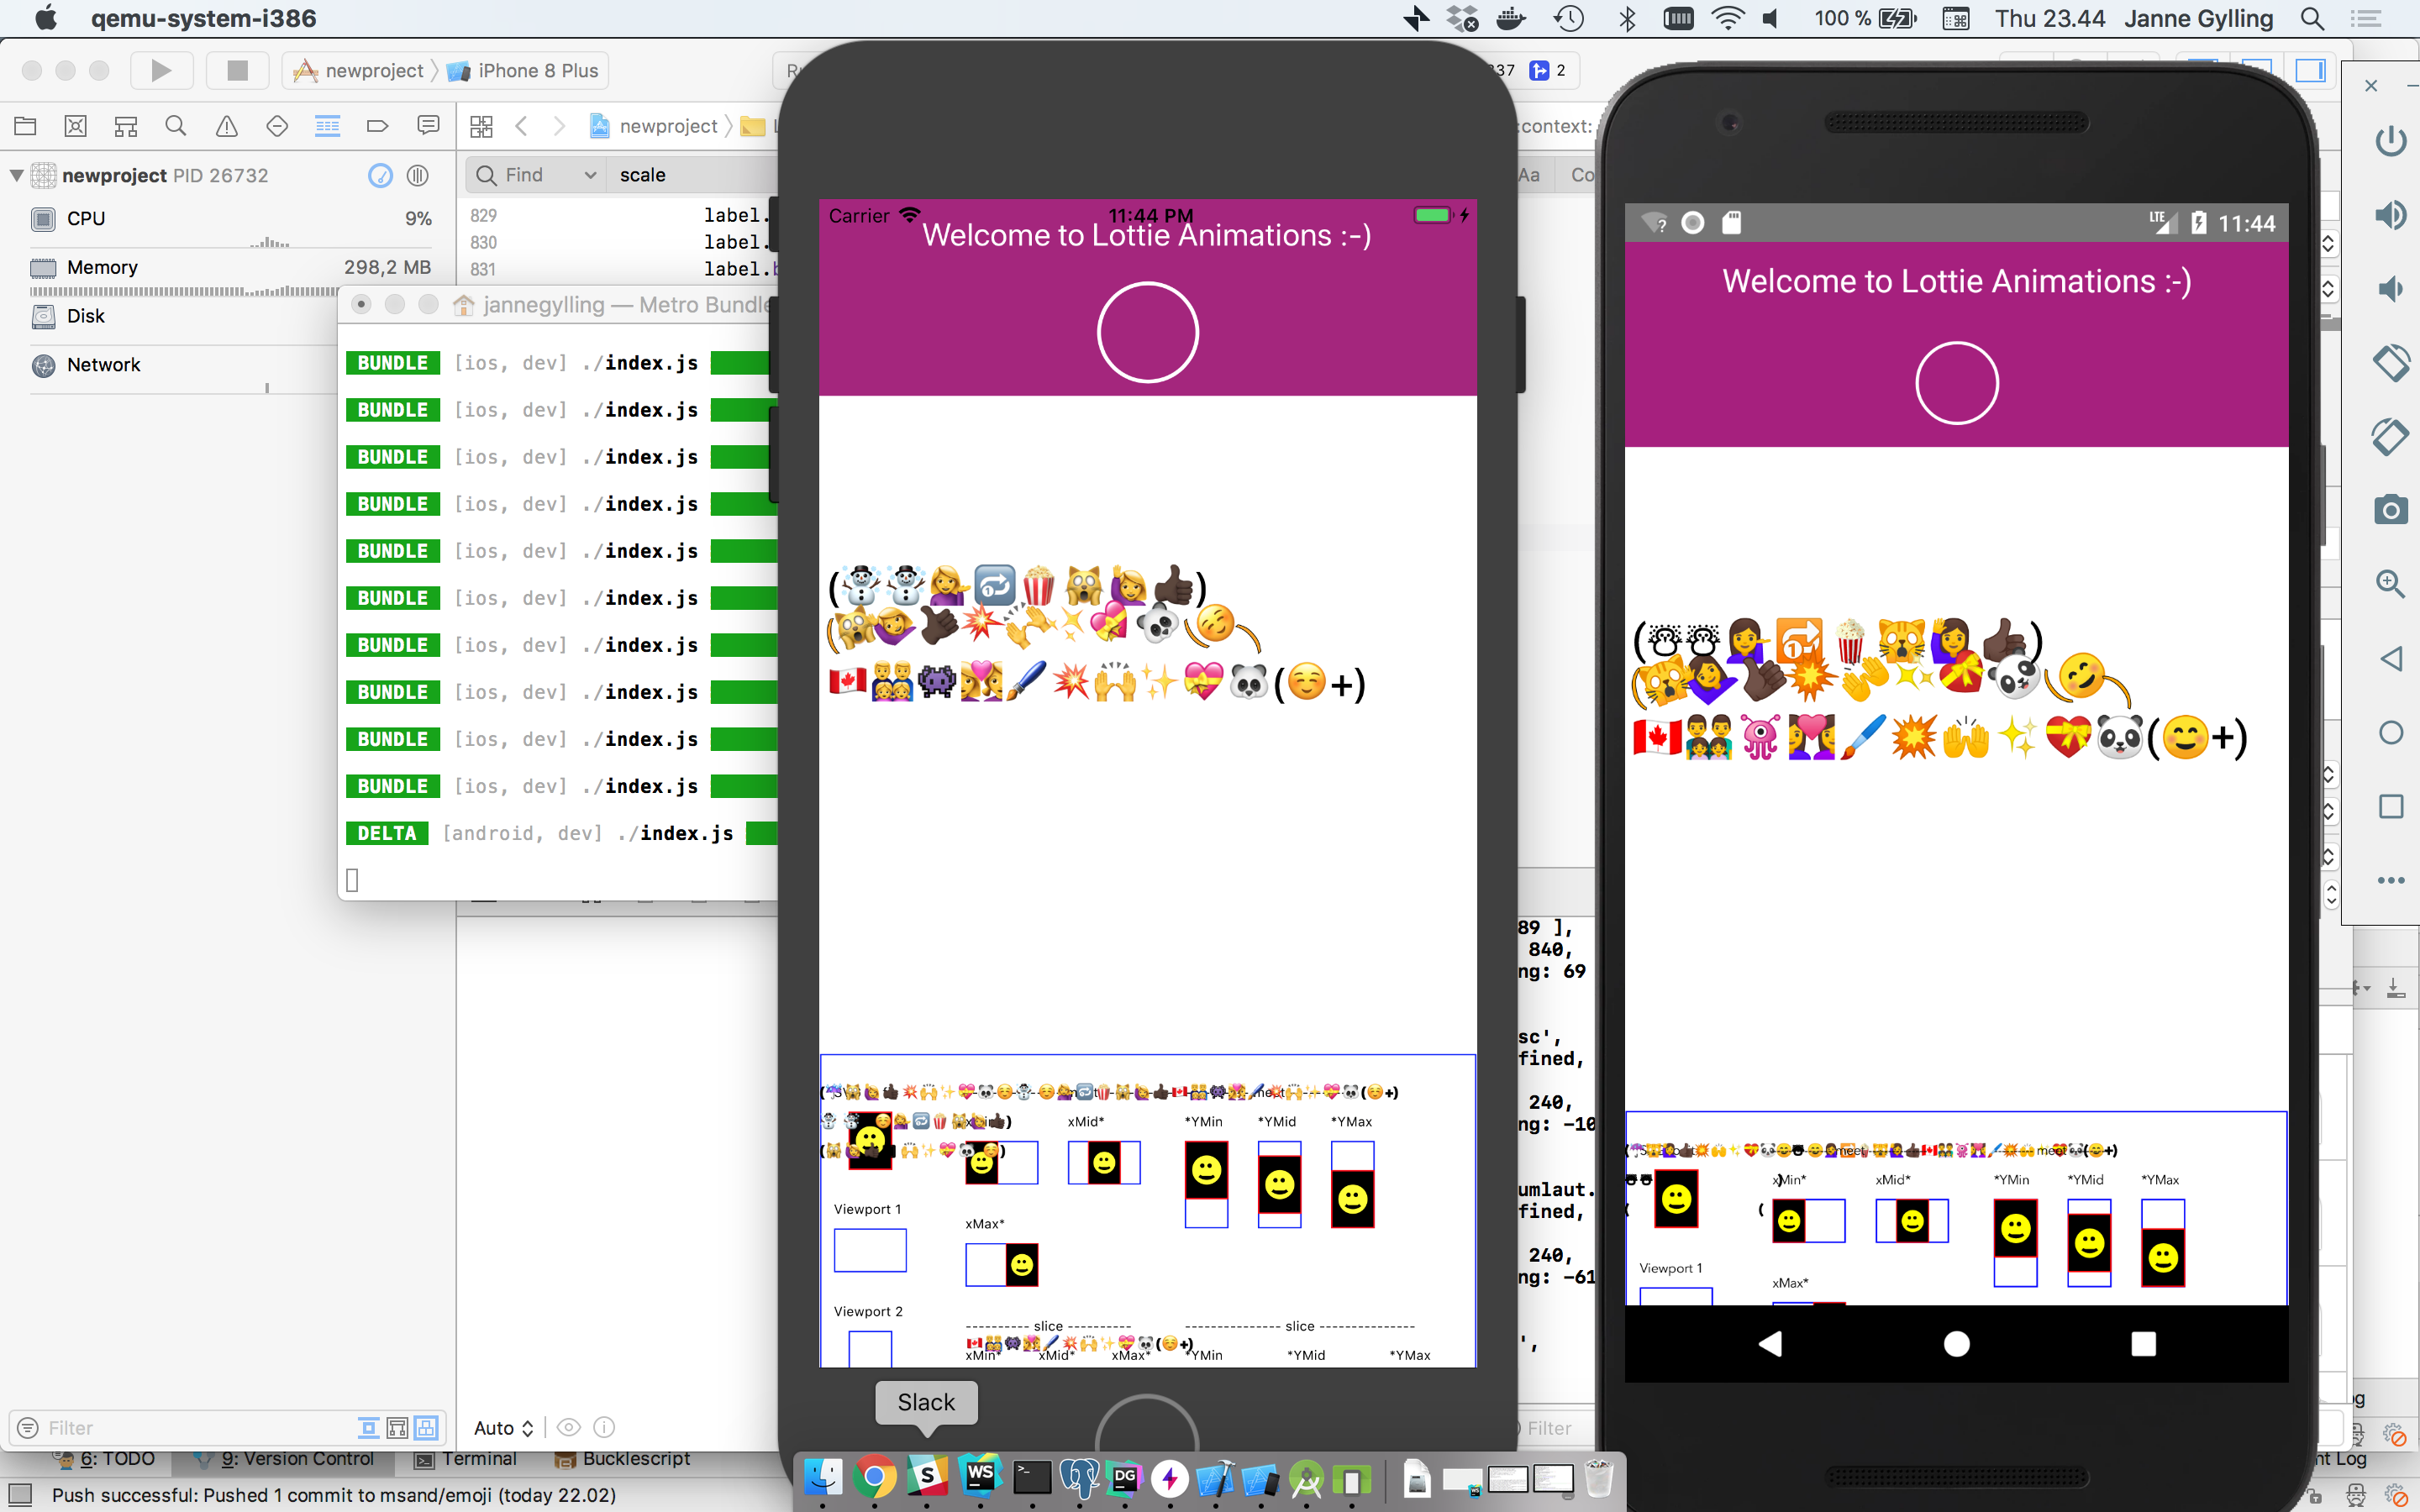
Task: Select the CPU gauge row
Action: 231,219
